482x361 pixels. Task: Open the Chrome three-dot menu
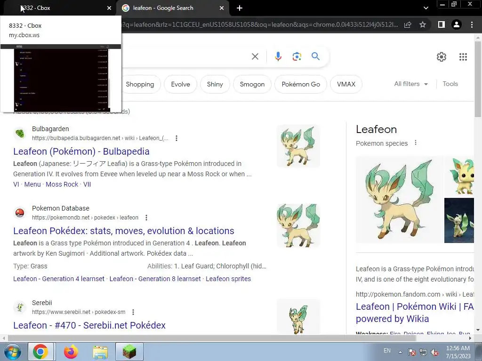(472, 24)
